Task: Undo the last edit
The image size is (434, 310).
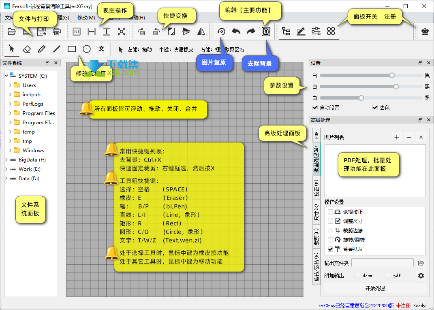Action: coord(236,32)
